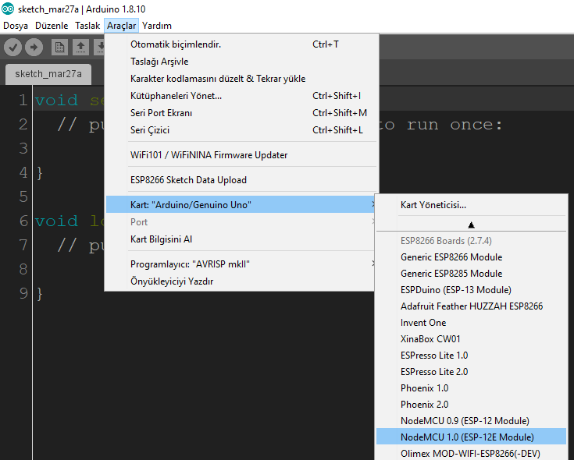Image resolution: width=574 pixels, height=460 pixels.
Task: Select Adafruit Feather HUZZAH ESP8266 board
Action: [x=472, y=306]
